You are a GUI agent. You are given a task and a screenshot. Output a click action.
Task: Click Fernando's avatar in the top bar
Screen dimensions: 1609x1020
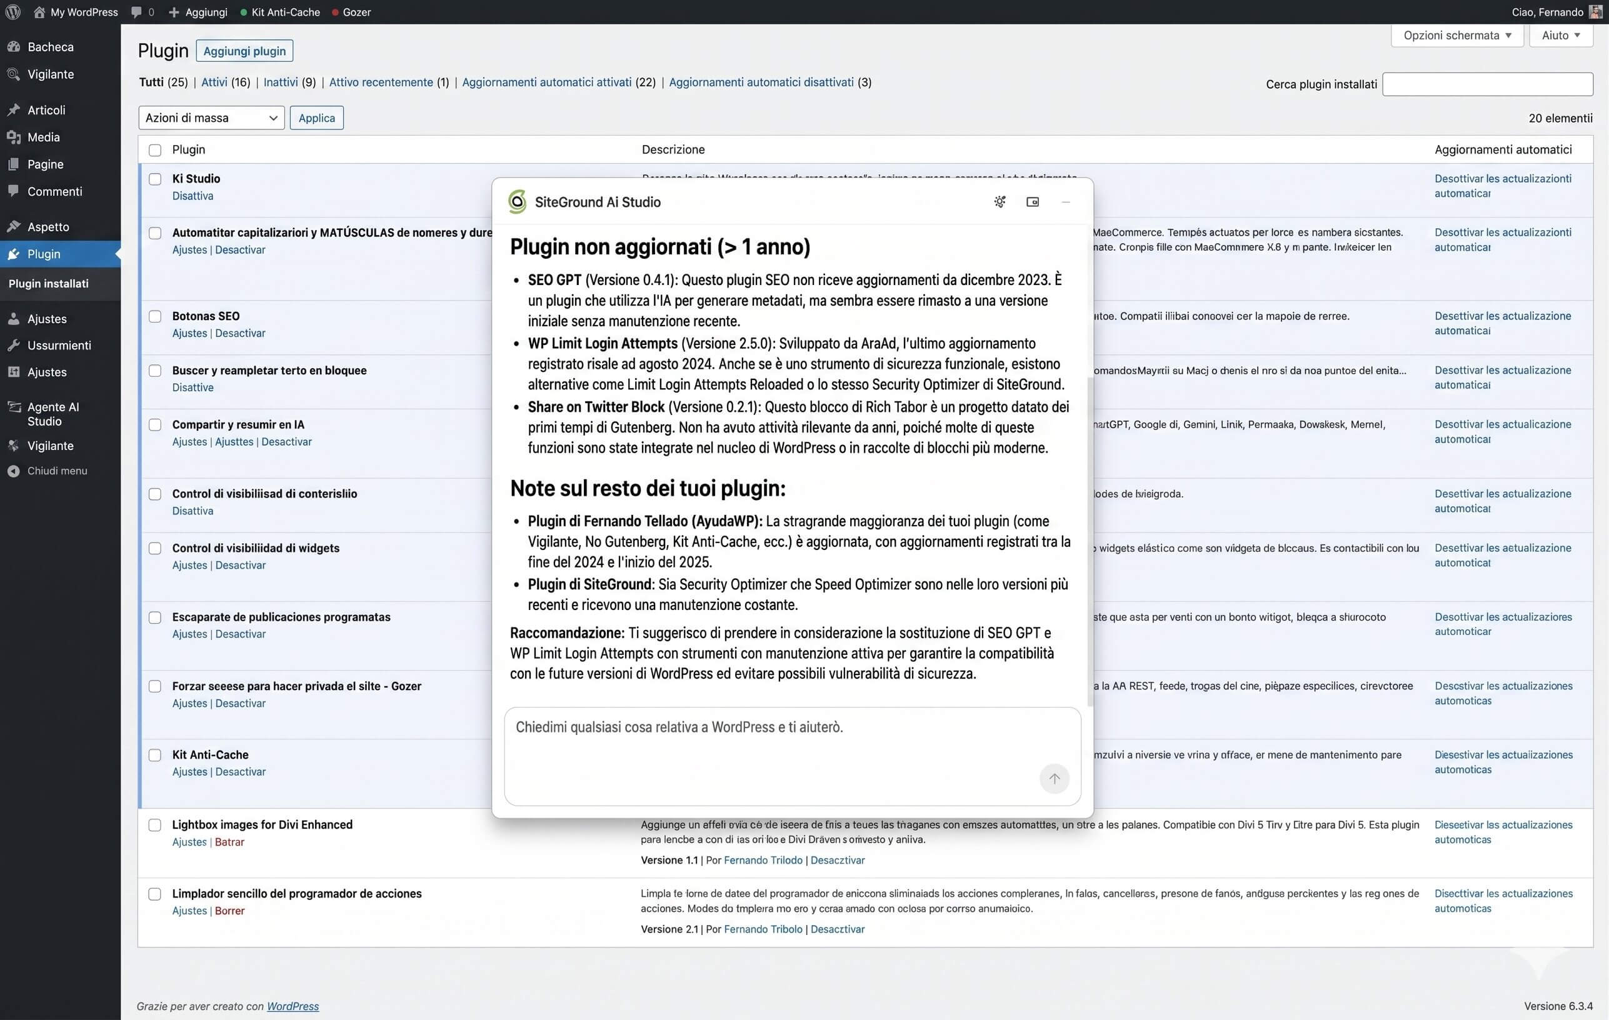[x=1596, y=12]
